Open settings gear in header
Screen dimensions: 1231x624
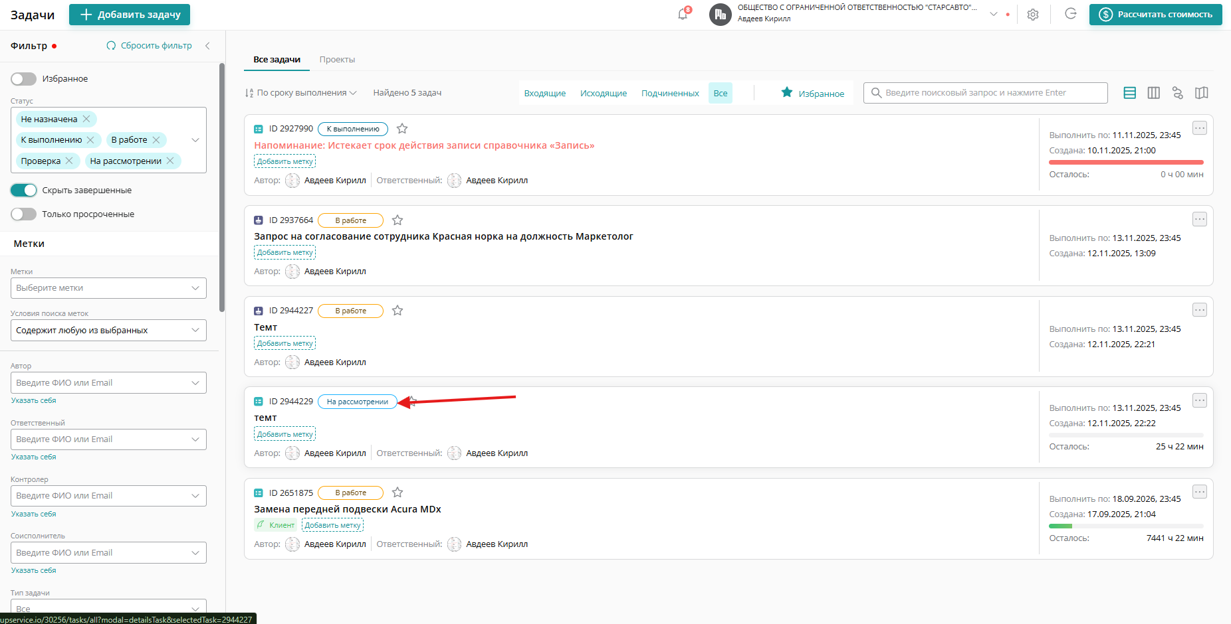click(x=1033, y=15)
